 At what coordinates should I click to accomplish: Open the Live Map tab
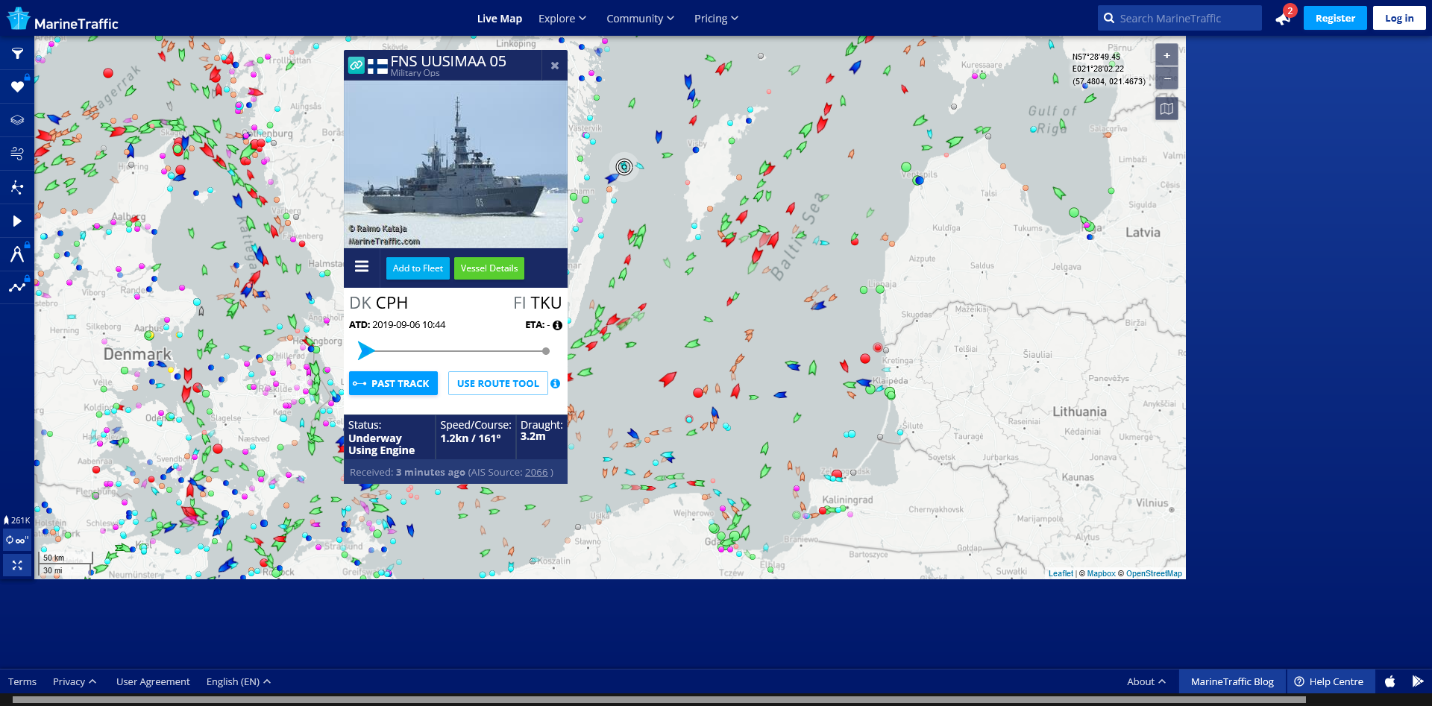[499, 19]
